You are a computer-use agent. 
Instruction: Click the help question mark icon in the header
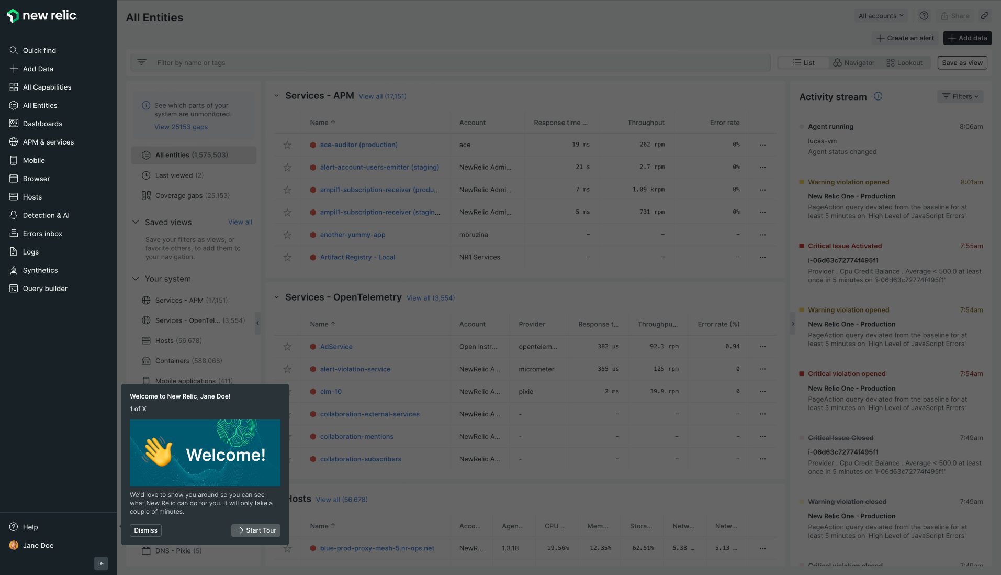[x=924, y=16]
